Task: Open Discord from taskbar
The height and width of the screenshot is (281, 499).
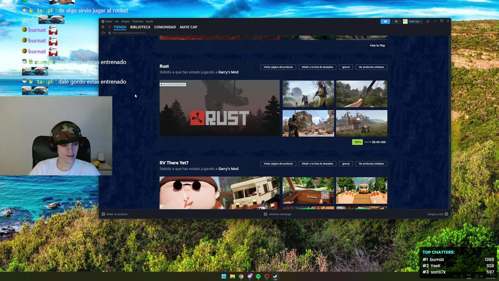Action: coord(250,276)
